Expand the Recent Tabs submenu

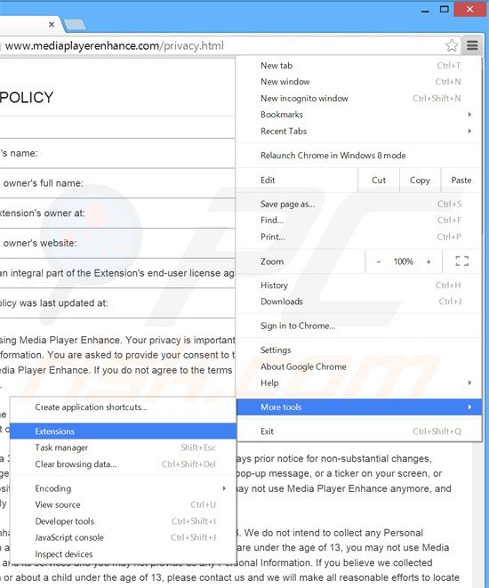click(x=359, y=132)
